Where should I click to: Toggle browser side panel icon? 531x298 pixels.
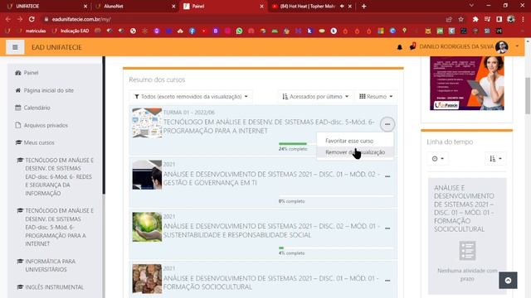pyautogui.click(x=499, y=19)
